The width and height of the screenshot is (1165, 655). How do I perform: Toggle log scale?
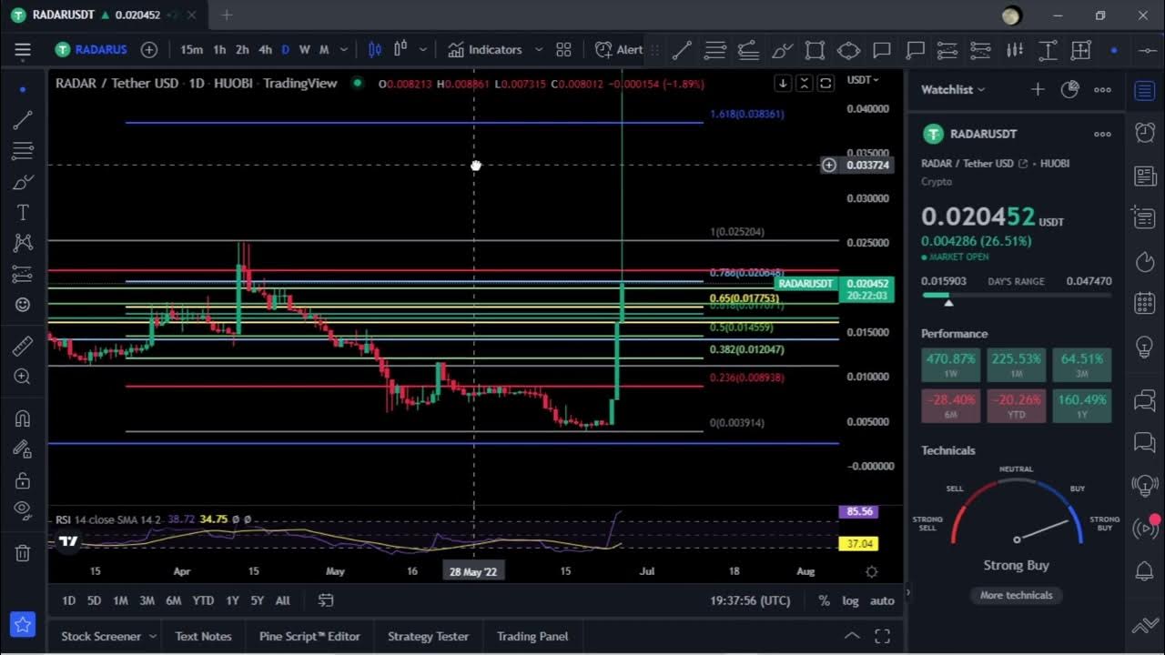[850, 600]
